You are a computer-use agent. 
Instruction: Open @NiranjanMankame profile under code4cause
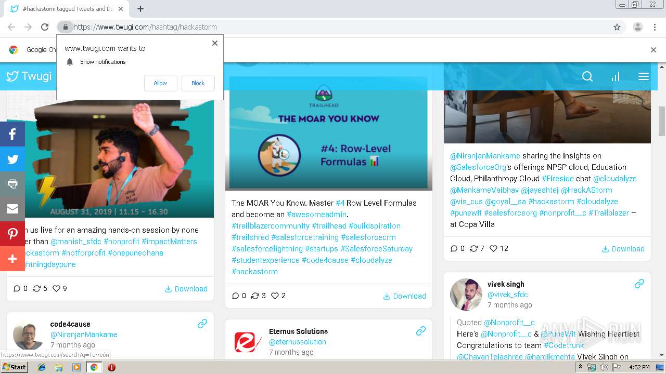[84, 335]
